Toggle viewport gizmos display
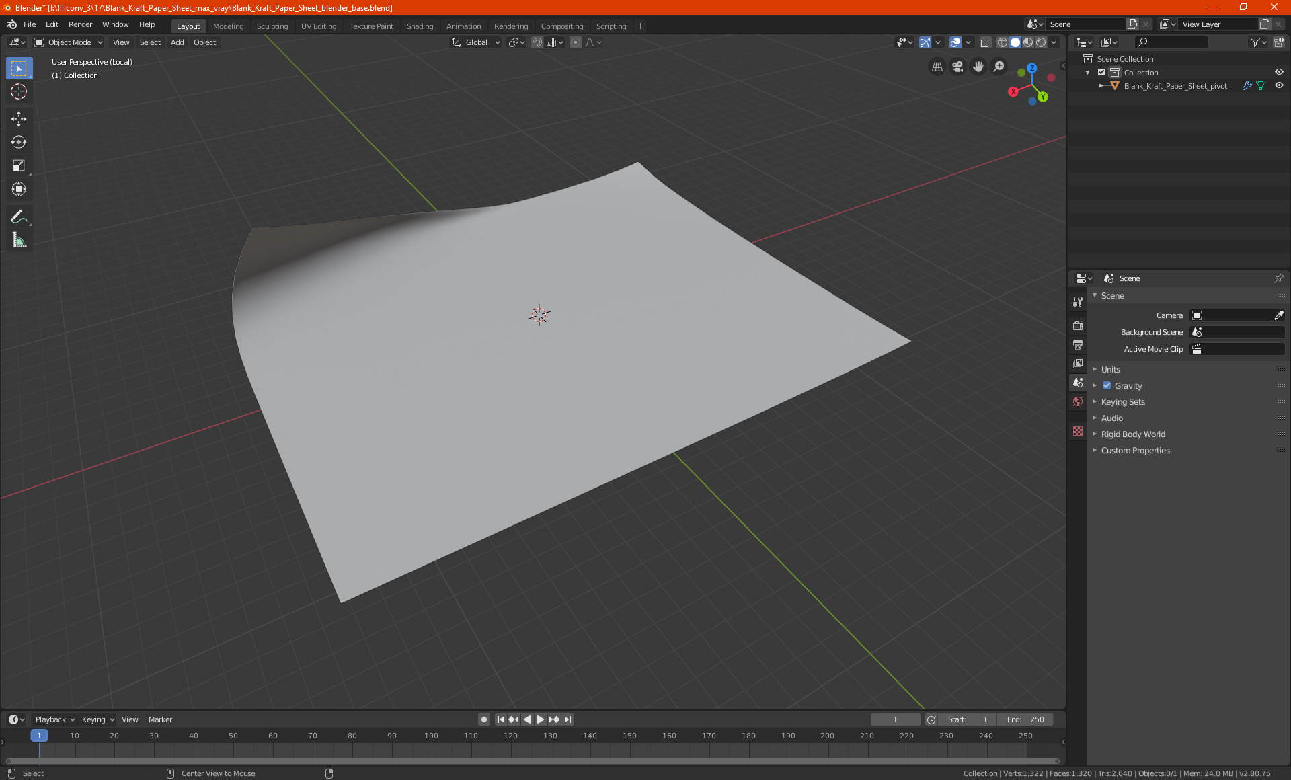Viewport: 1291px width, 780px height. coord(925,42)
